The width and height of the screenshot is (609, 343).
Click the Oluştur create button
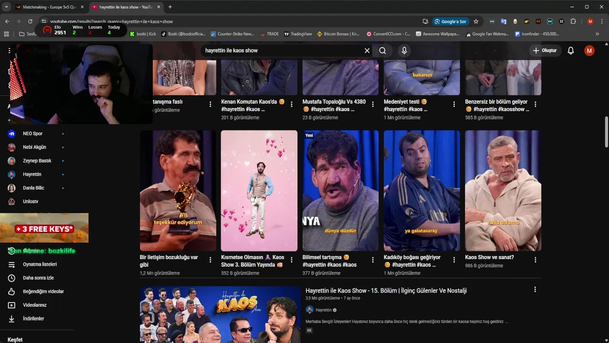545,50
